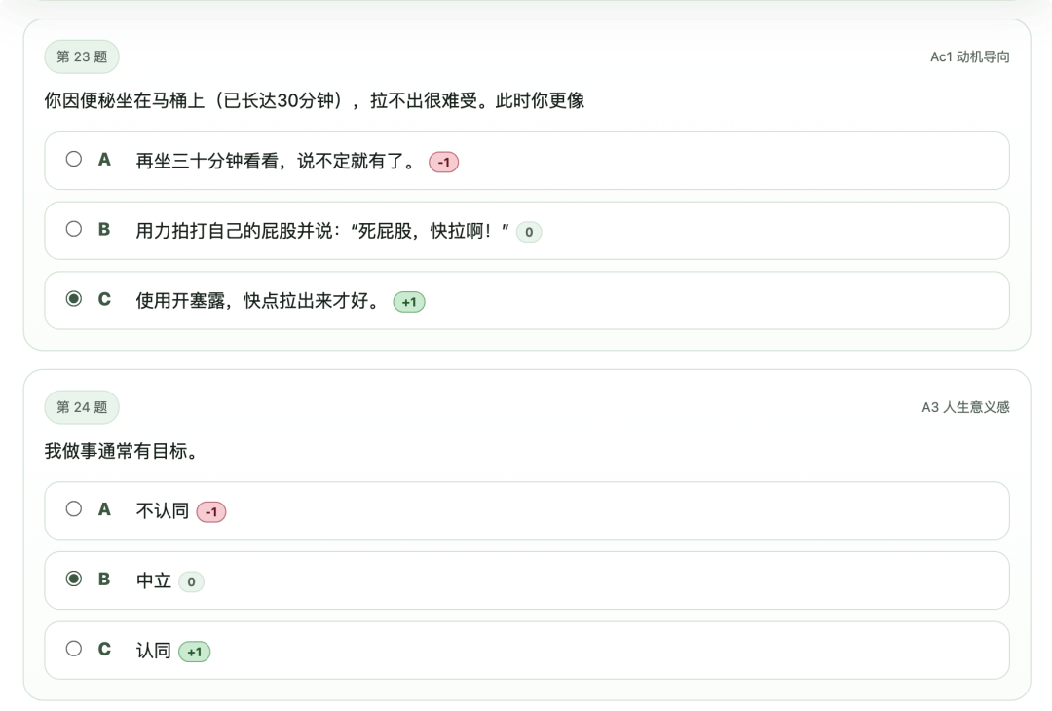Click the +1 badge next to 认同
Image resolution: width=1052 pixels, height=711 pixels.
click(195, 652)
